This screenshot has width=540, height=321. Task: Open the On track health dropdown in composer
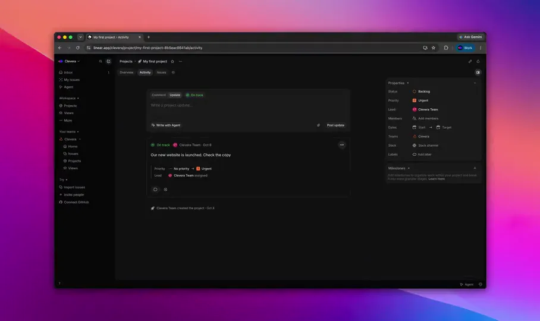coord(194,95)
